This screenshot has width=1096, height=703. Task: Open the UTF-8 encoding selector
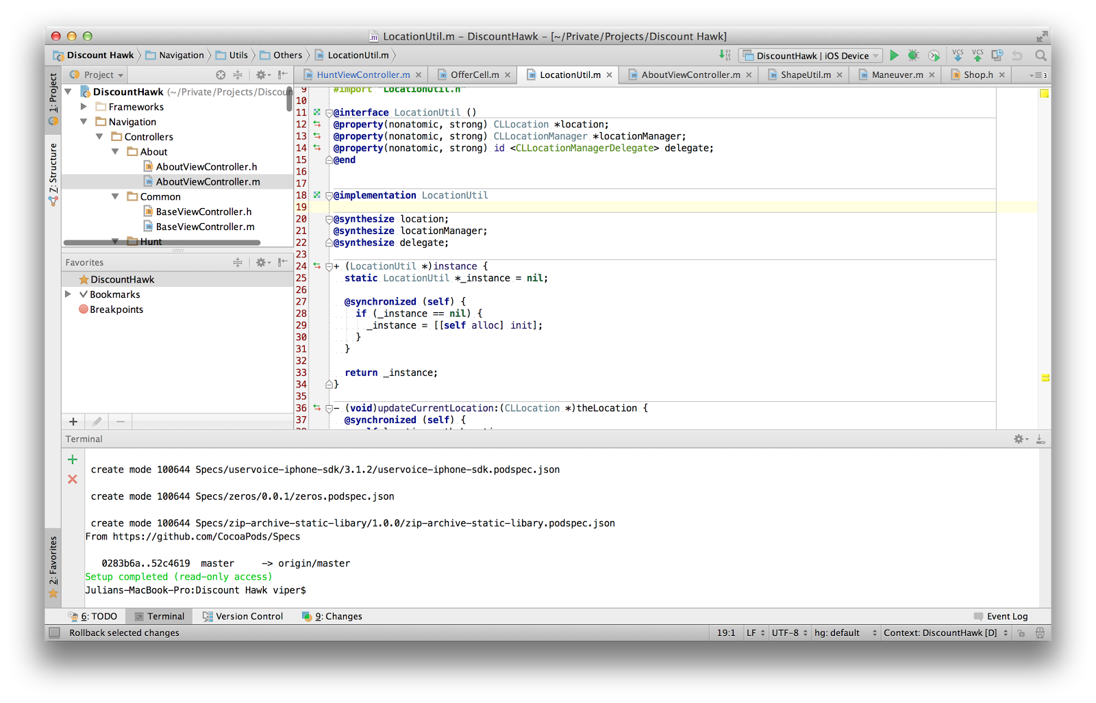point(789,633)
